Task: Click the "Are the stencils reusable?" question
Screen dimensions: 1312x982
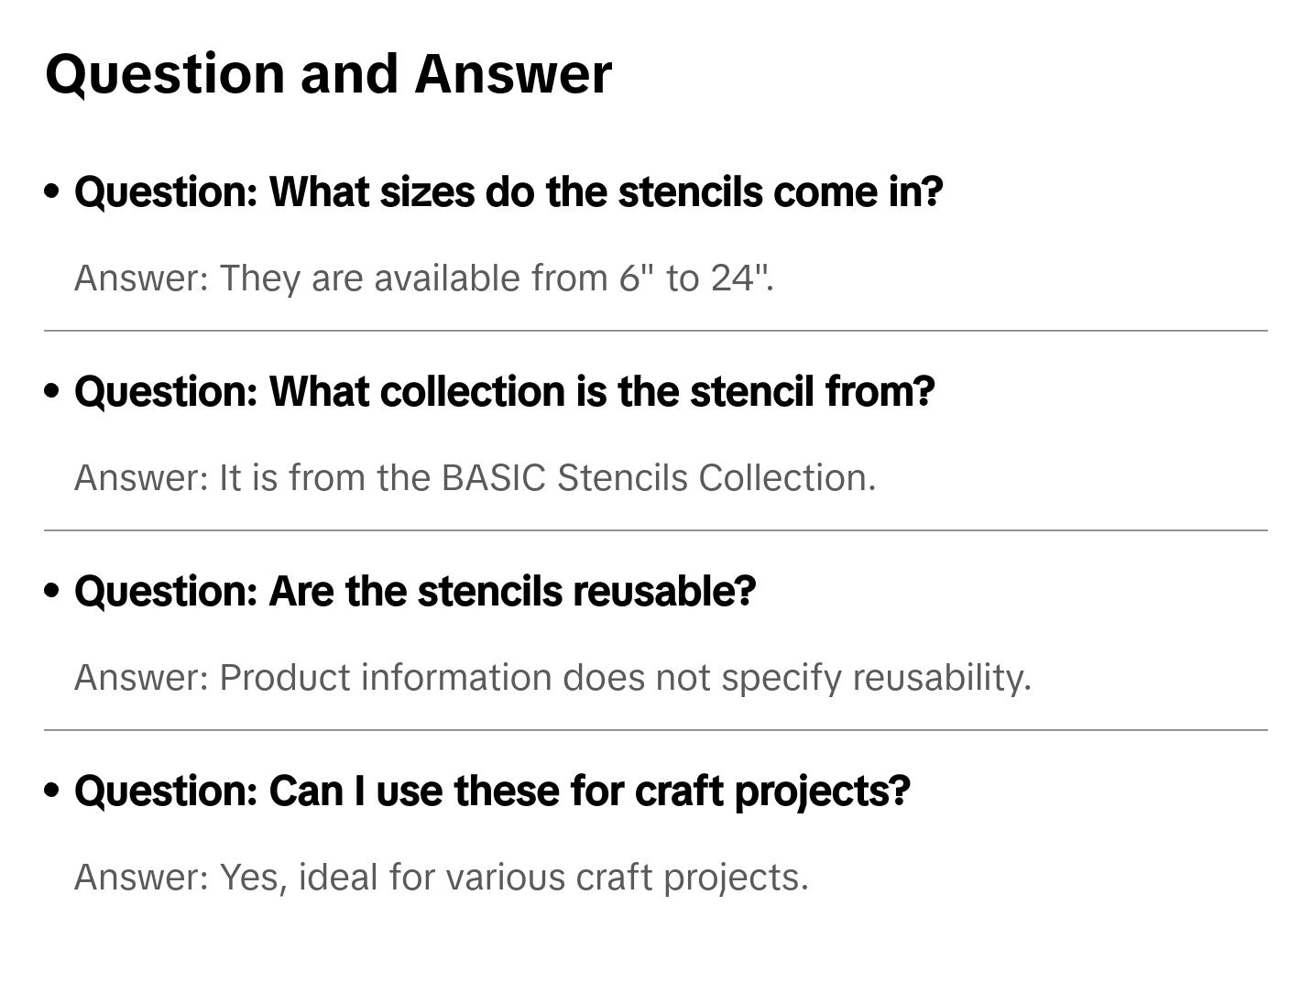Action: coord(415,591)
